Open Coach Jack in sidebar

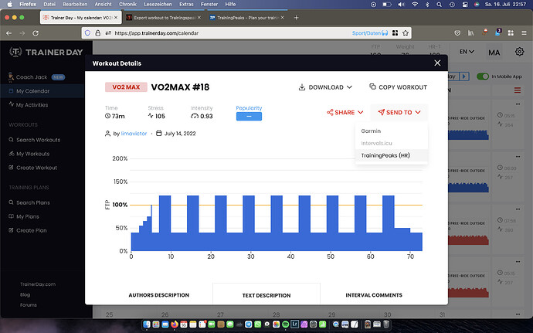click(x=32, y=77)
